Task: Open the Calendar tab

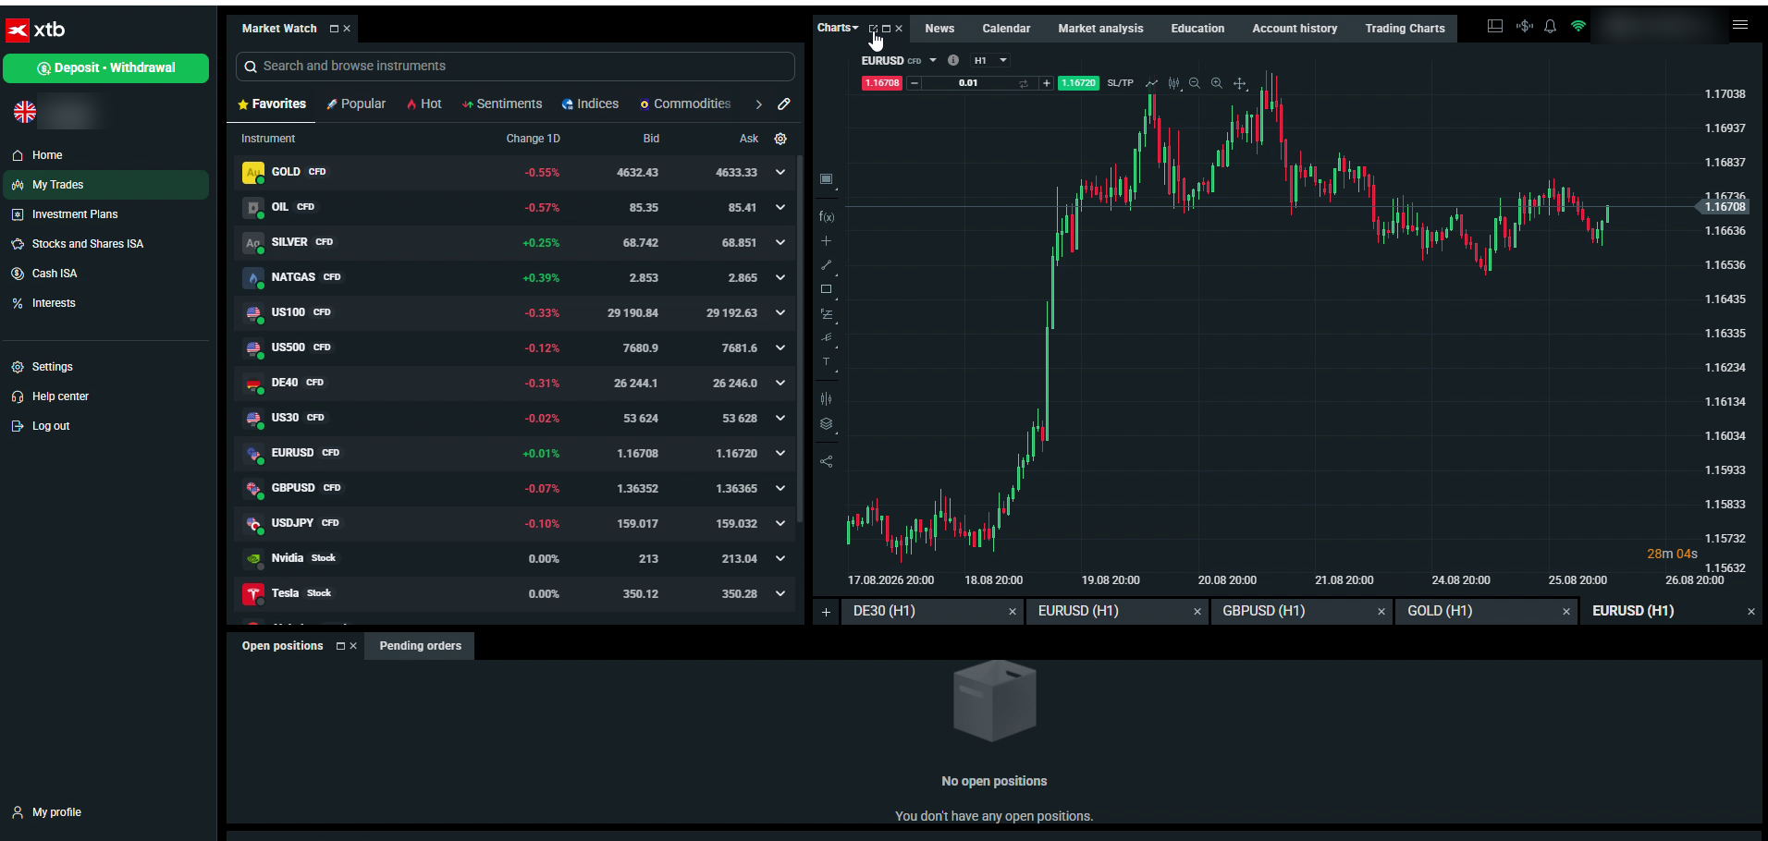Action: [1006, 29]
